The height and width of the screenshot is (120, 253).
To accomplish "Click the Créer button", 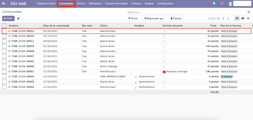I will [x=8, y=18].
